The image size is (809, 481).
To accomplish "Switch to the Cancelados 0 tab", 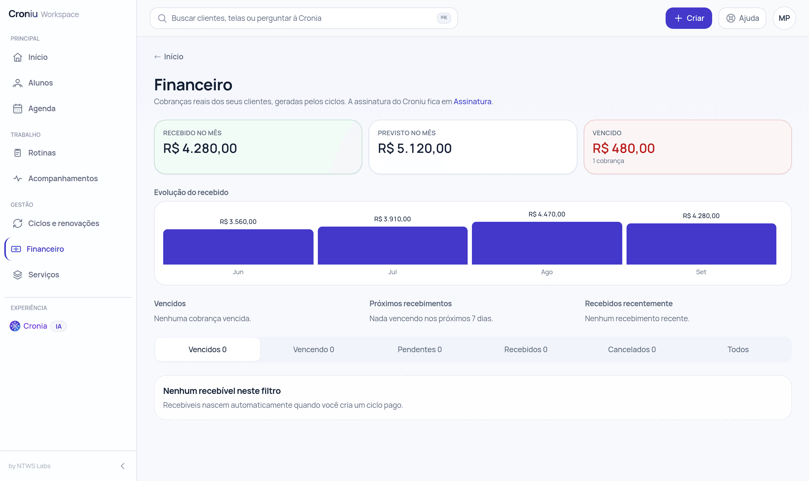I will click(632, 350).
